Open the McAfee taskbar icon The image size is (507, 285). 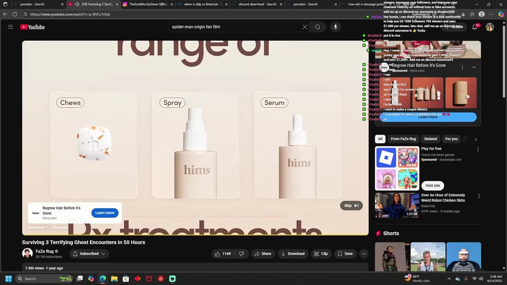click(149, 279)
